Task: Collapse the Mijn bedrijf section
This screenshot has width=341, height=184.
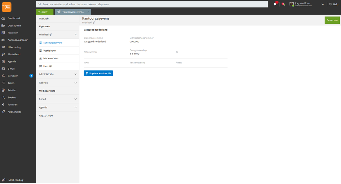Action: pos(76,34)
